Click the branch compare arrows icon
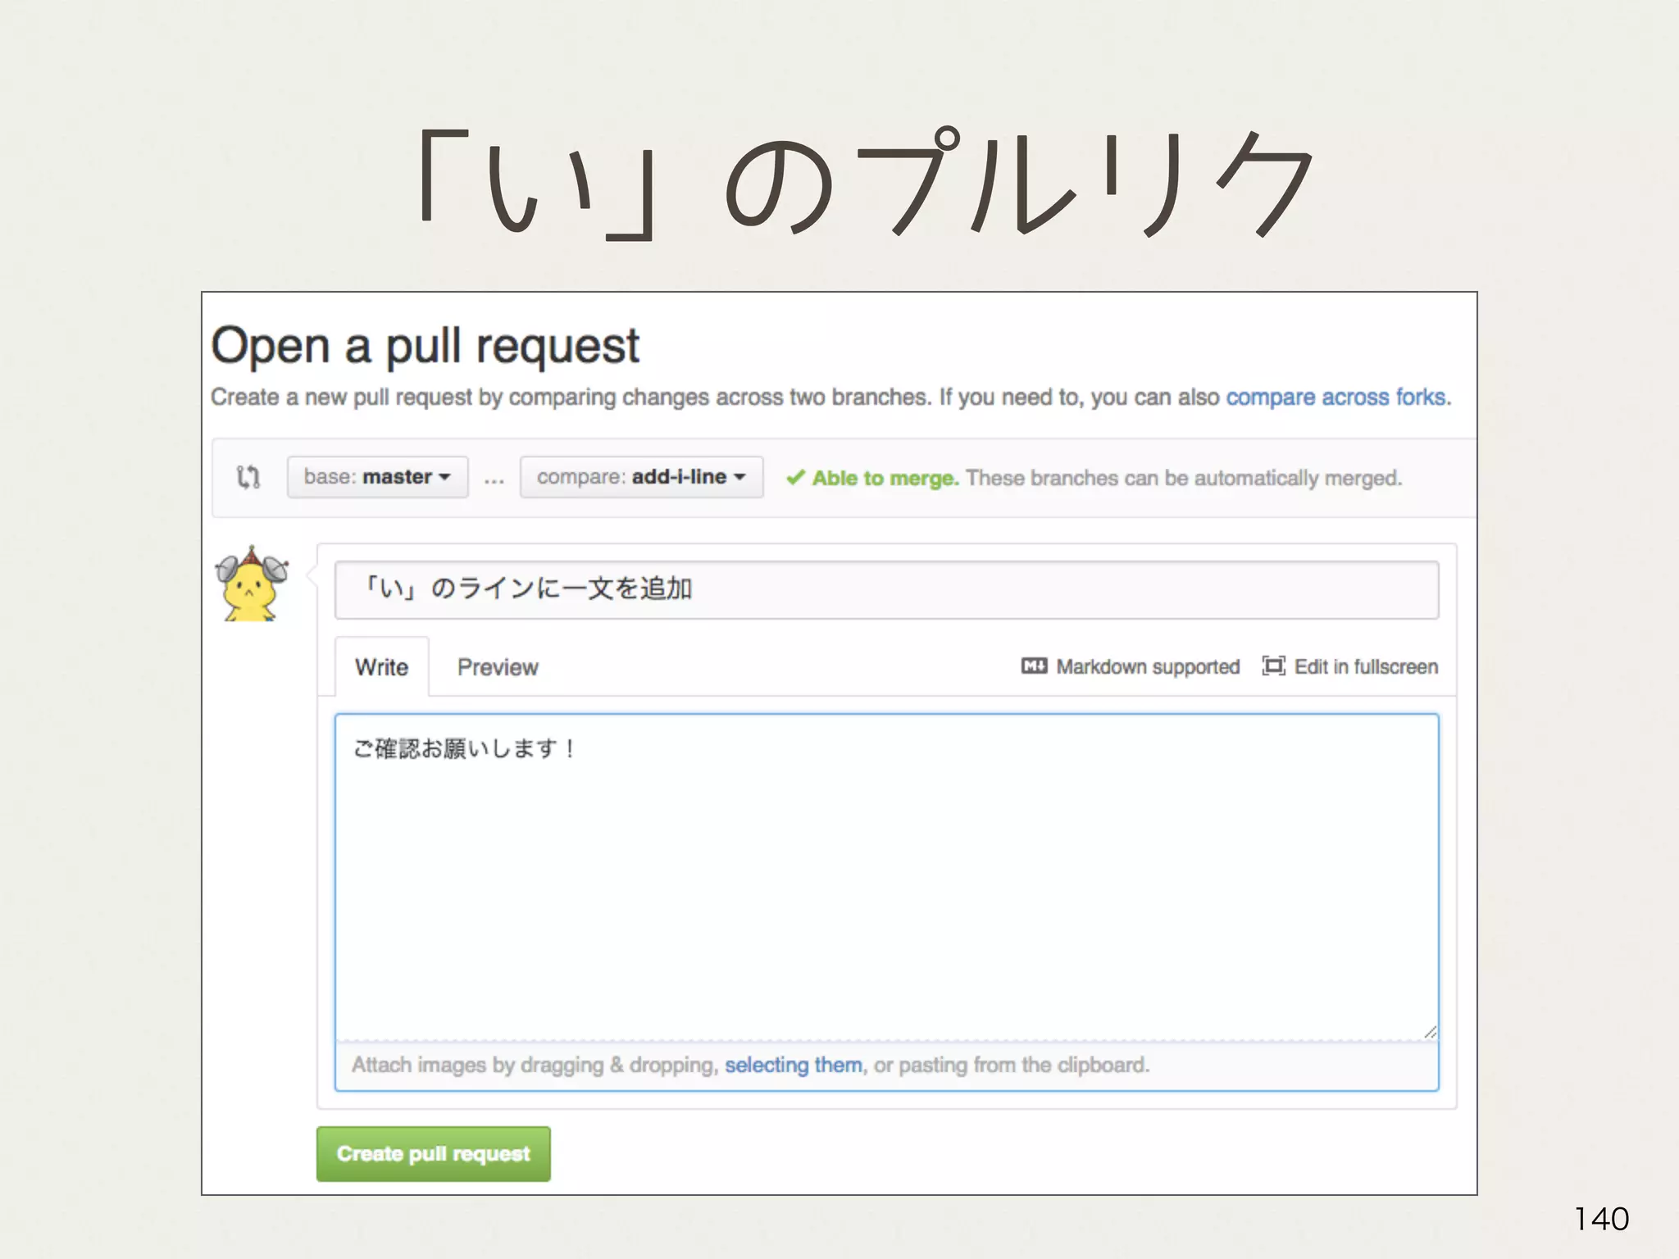This screenshot has height=1259, width=1679. (248, 476)
